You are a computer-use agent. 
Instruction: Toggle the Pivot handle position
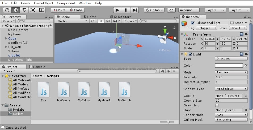click(59, 10)
